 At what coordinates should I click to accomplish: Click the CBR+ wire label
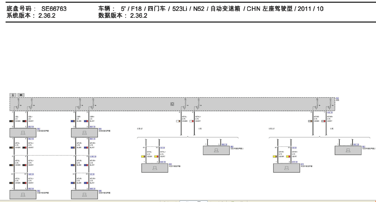tap(92, 117)
